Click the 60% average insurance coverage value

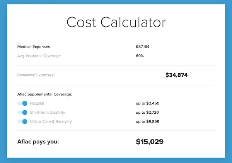[x=140, y=56]
